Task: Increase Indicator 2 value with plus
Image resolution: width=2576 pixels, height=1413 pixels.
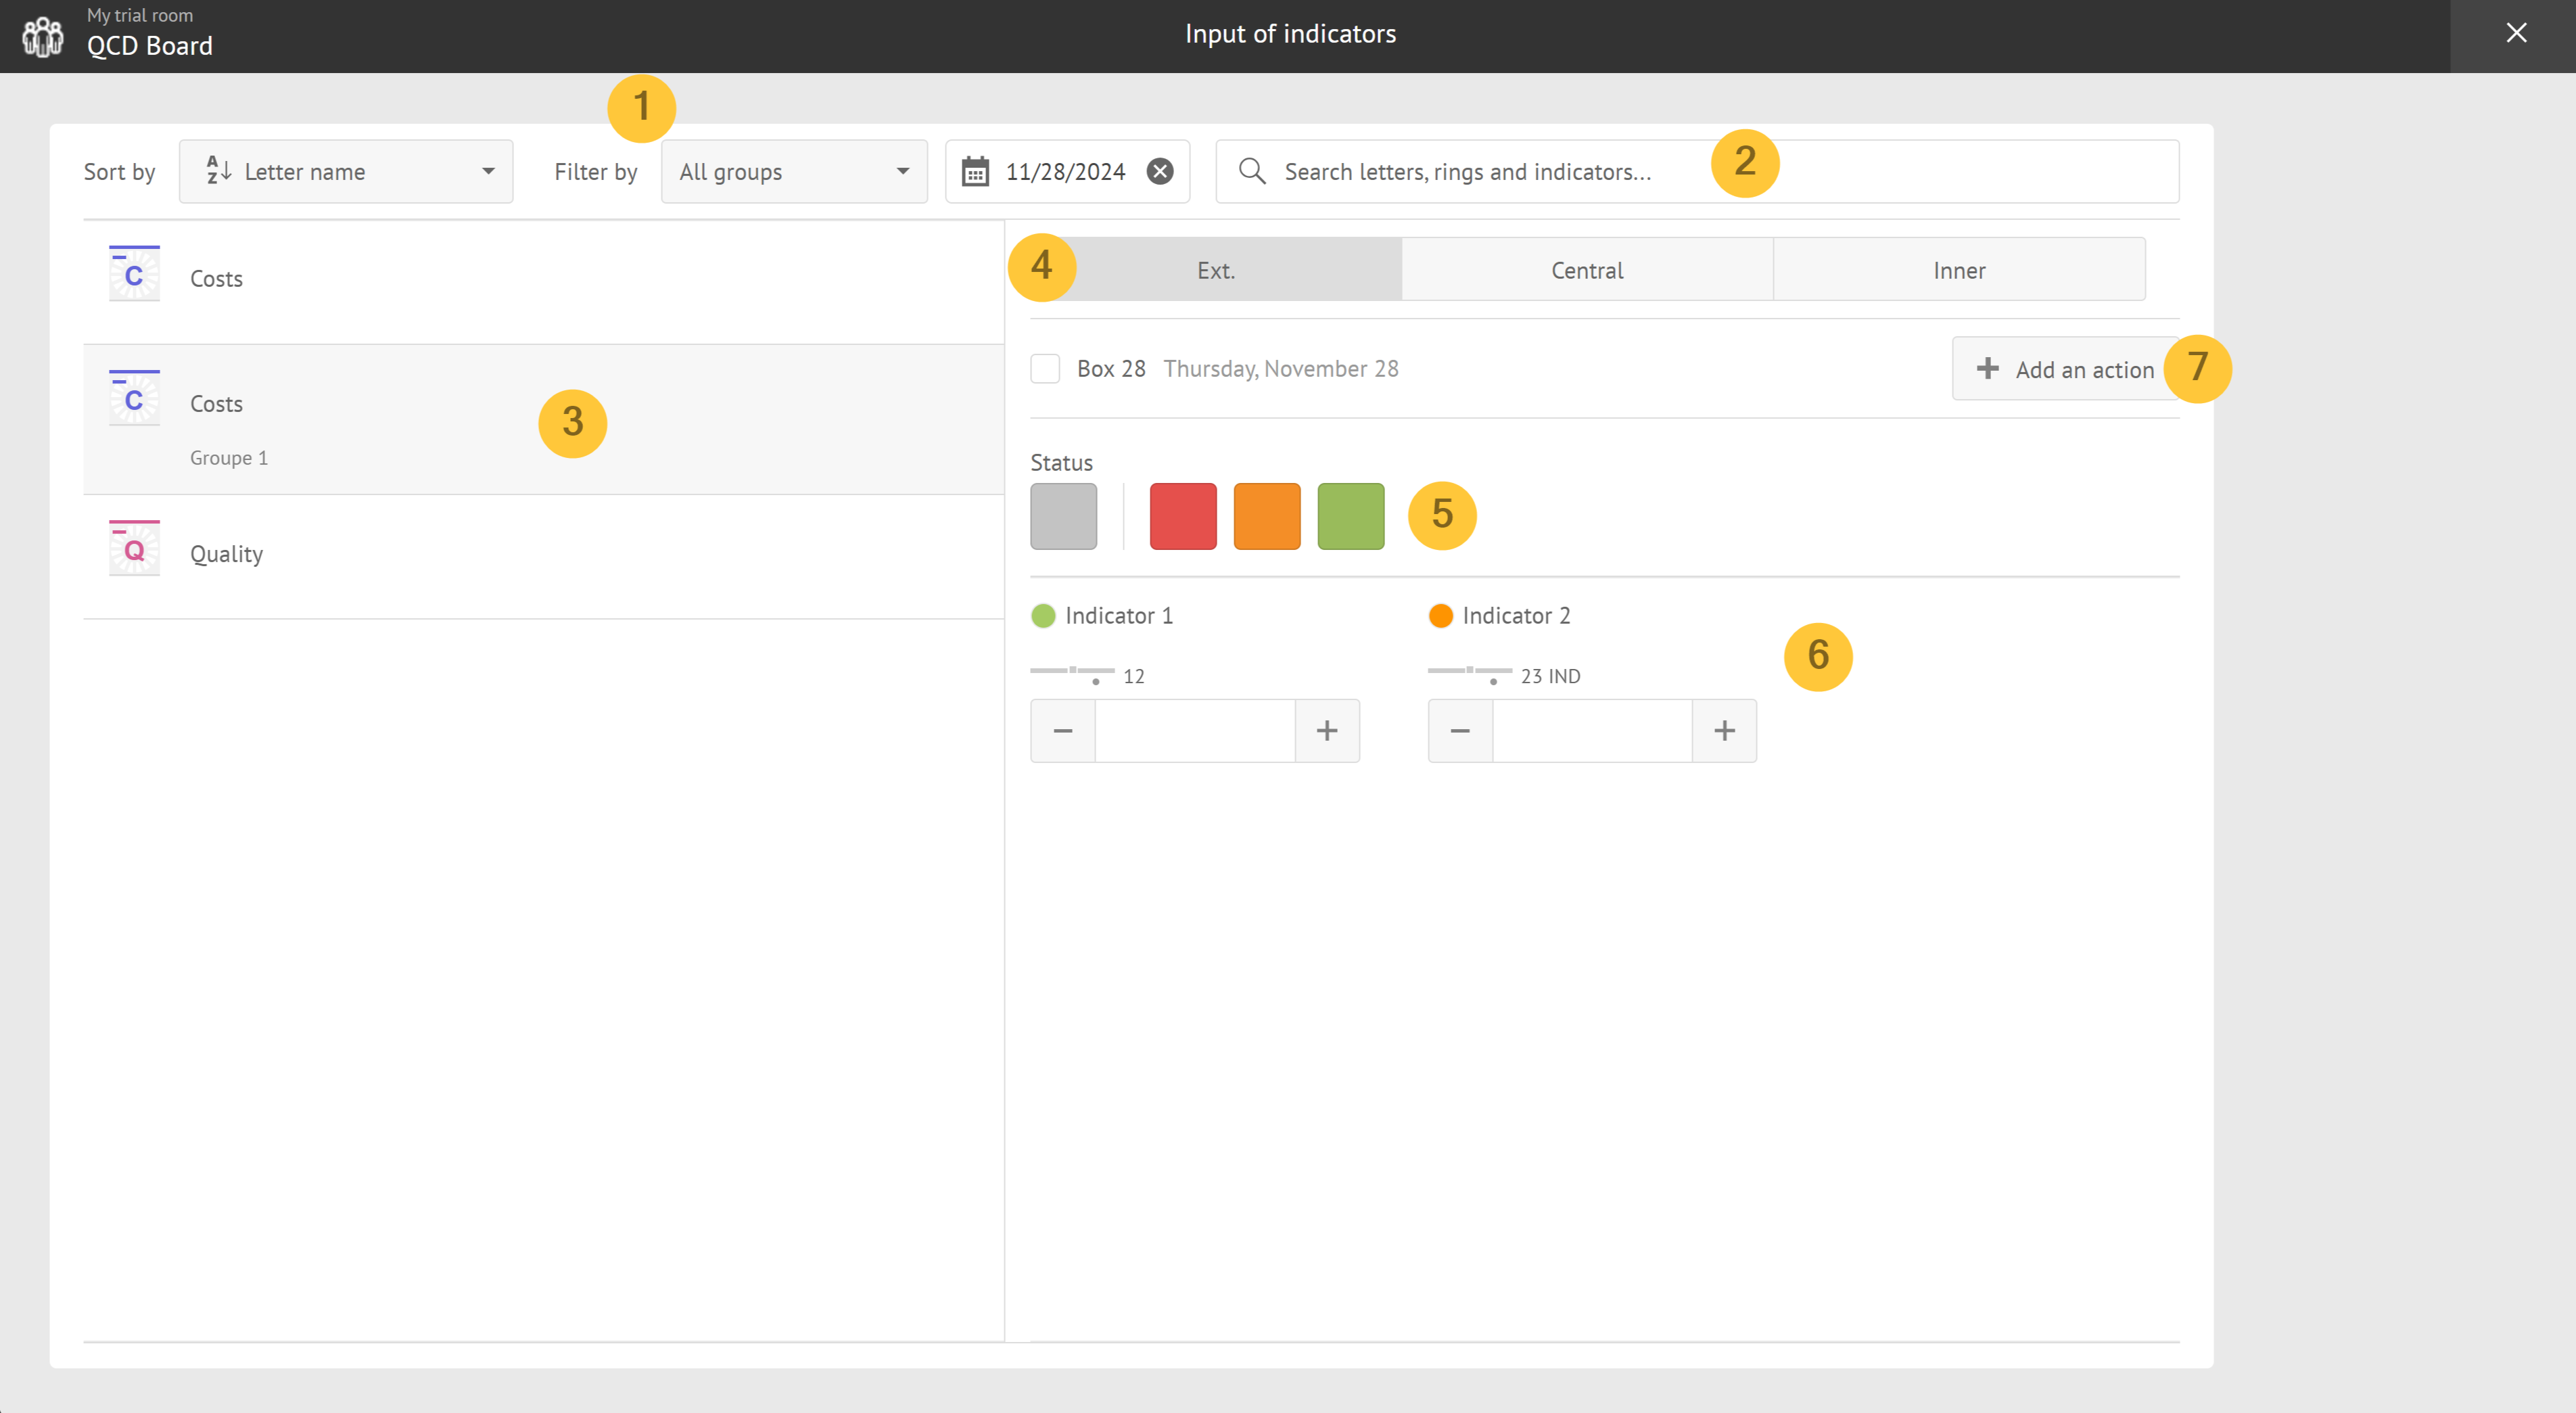Action: click(x=1725, y=731)
